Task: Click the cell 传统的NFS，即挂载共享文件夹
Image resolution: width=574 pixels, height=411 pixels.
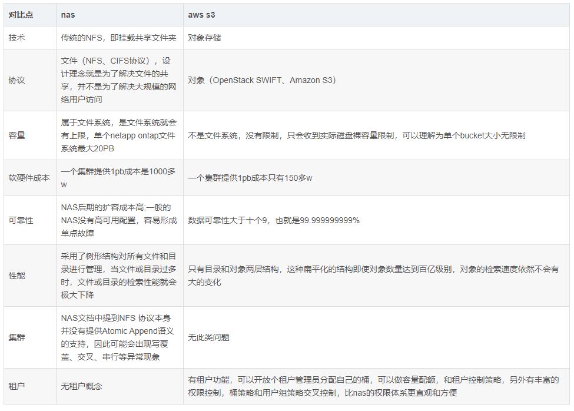Action: pyautogui.click(x=120, y=38)
